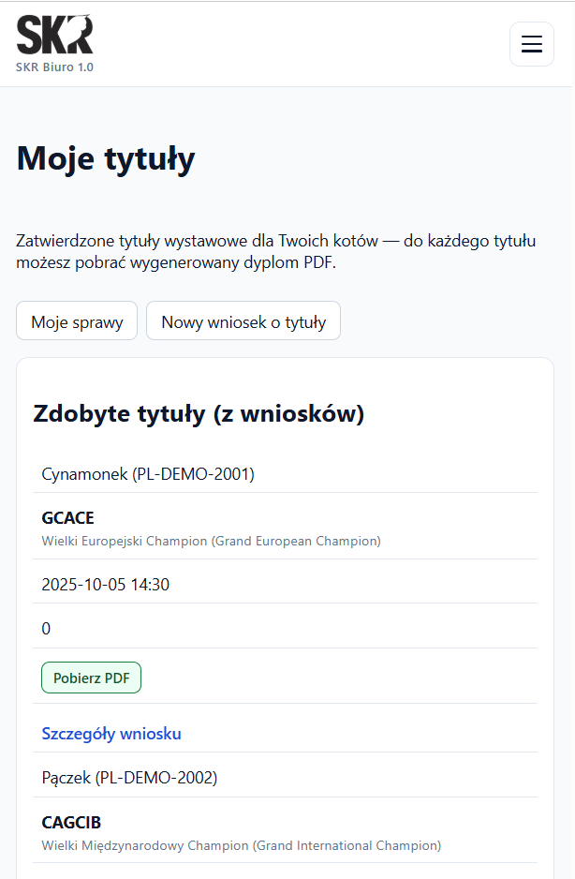
Task: Open Szczegóły wniosku for Cynamonek
Action: [111, 734]
